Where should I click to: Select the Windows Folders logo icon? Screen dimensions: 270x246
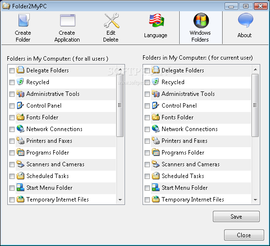point(201,21)
